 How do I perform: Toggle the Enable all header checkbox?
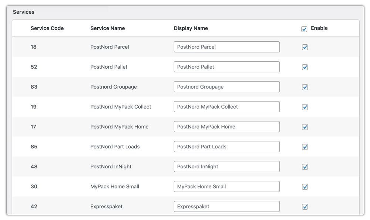click(x=304, y=29)
